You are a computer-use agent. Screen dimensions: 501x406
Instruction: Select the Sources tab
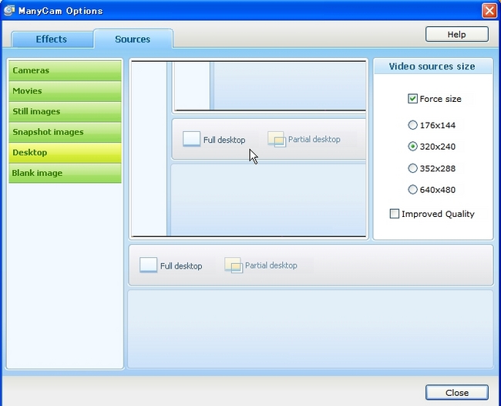click(x=133, y=39)
